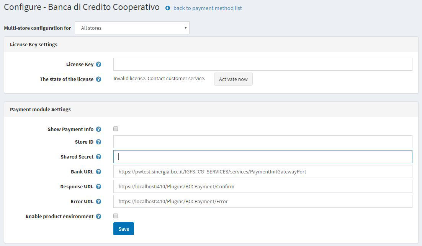Viewport: 422px width, 246px height.
Task: Click the 'Enable product environment' label
Action: [x=59, y=217]
